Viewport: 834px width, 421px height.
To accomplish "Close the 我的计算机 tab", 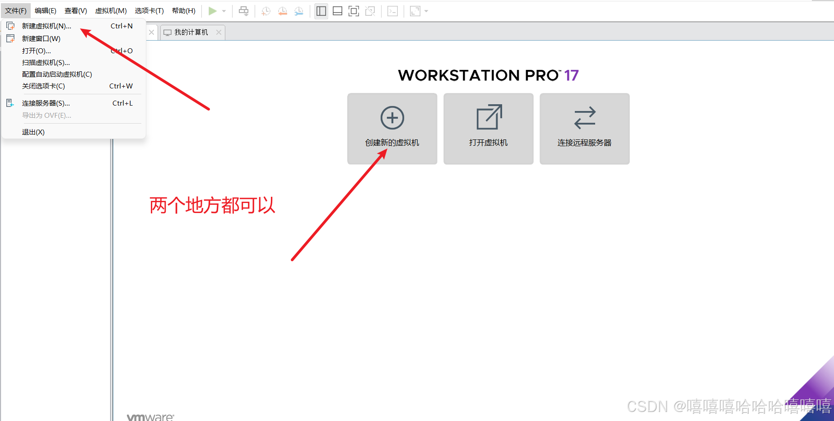I will point(219,32).
